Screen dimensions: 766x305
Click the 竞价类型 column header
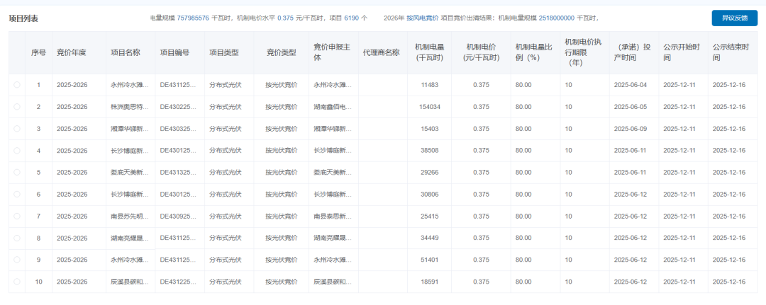pos(282,52)
